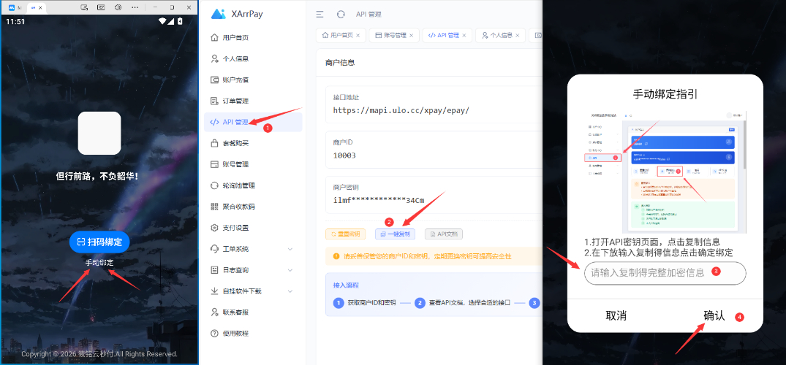This screenshot has width=786, height=365.
Task: Open 使用教程 in the sidebar
Action: pos(253,334)
